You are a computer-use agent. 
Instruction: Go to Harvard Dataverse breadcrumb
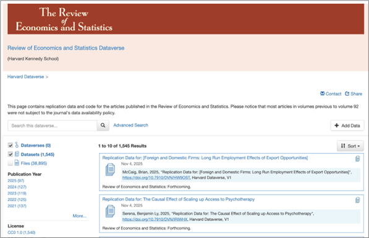click(25, 76)
